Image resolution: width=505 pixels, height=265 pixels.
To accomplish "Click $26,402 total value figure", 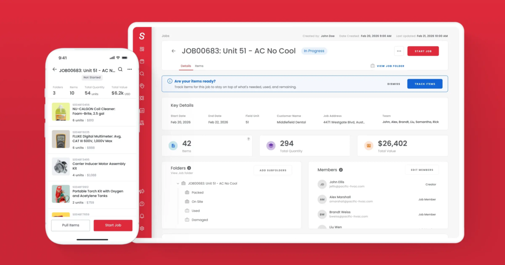I will (x=392, y=143).
